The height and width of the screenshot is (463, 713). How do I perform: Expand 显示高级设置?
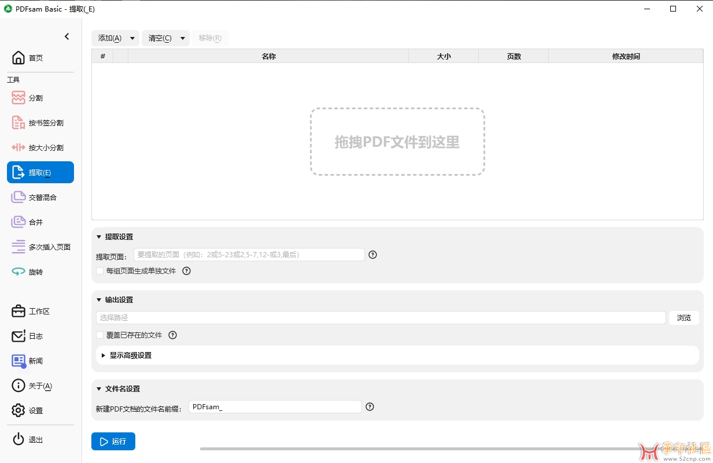pyautogui.click(x=104, y=355)
